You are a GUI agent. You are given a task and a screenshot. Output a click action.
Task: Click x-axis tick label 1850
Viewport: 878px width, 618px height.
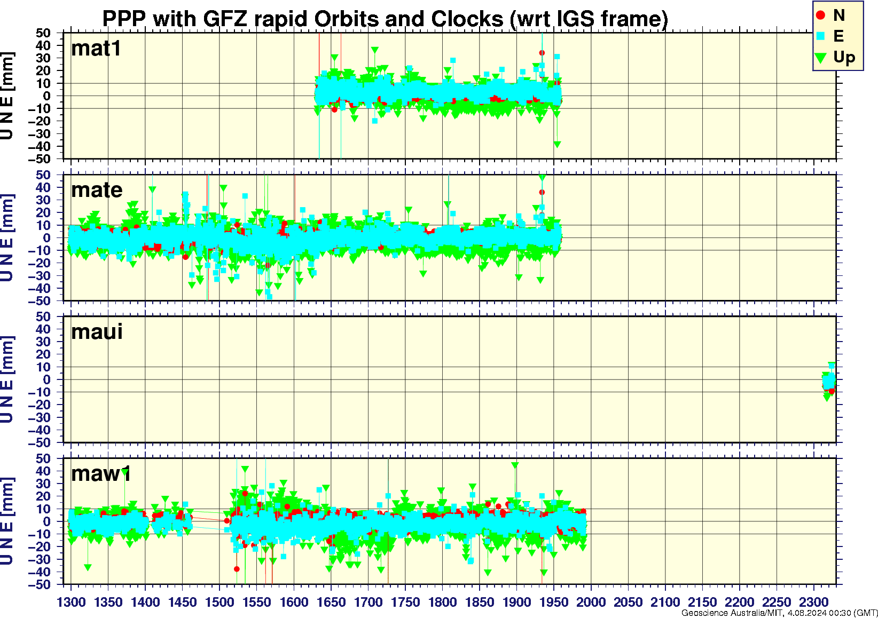(x=480, y=602)
